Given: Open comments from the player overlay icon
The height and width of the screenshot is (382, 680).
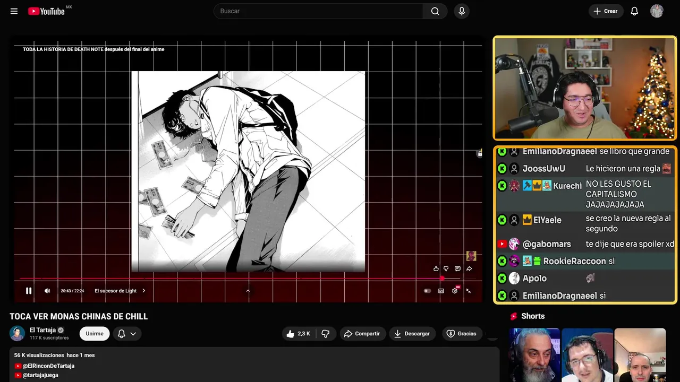Looking at the screenshot, I should pyautogui.click(x=457, y=269).
